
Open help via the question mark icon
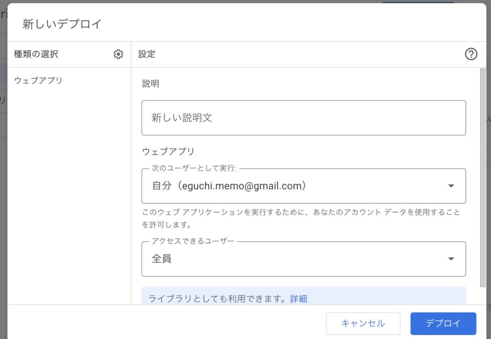(471, 54)
